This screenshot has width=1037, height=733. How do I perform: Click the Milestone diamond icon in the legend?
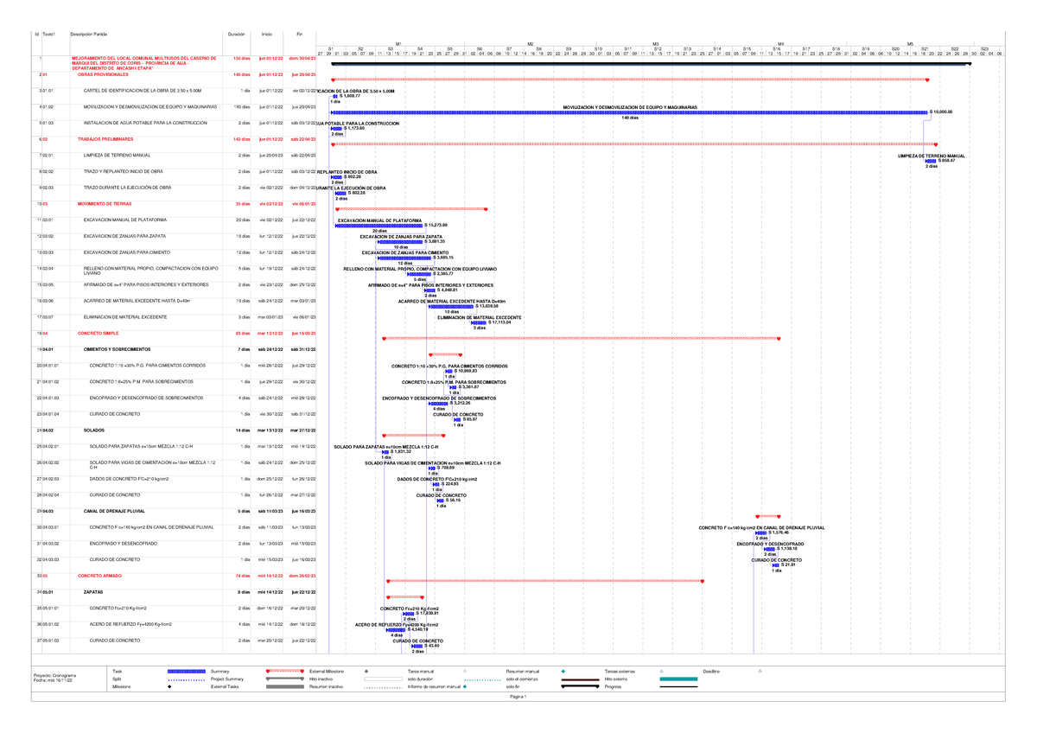point(169,687)
